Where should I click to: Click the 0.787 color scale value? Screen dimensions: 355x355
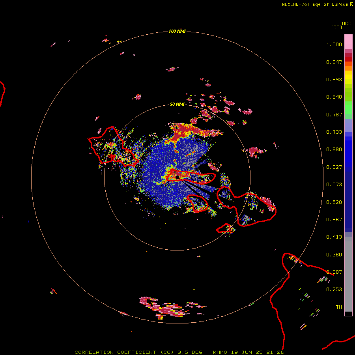pyautogui.click(x=334, y=114)
